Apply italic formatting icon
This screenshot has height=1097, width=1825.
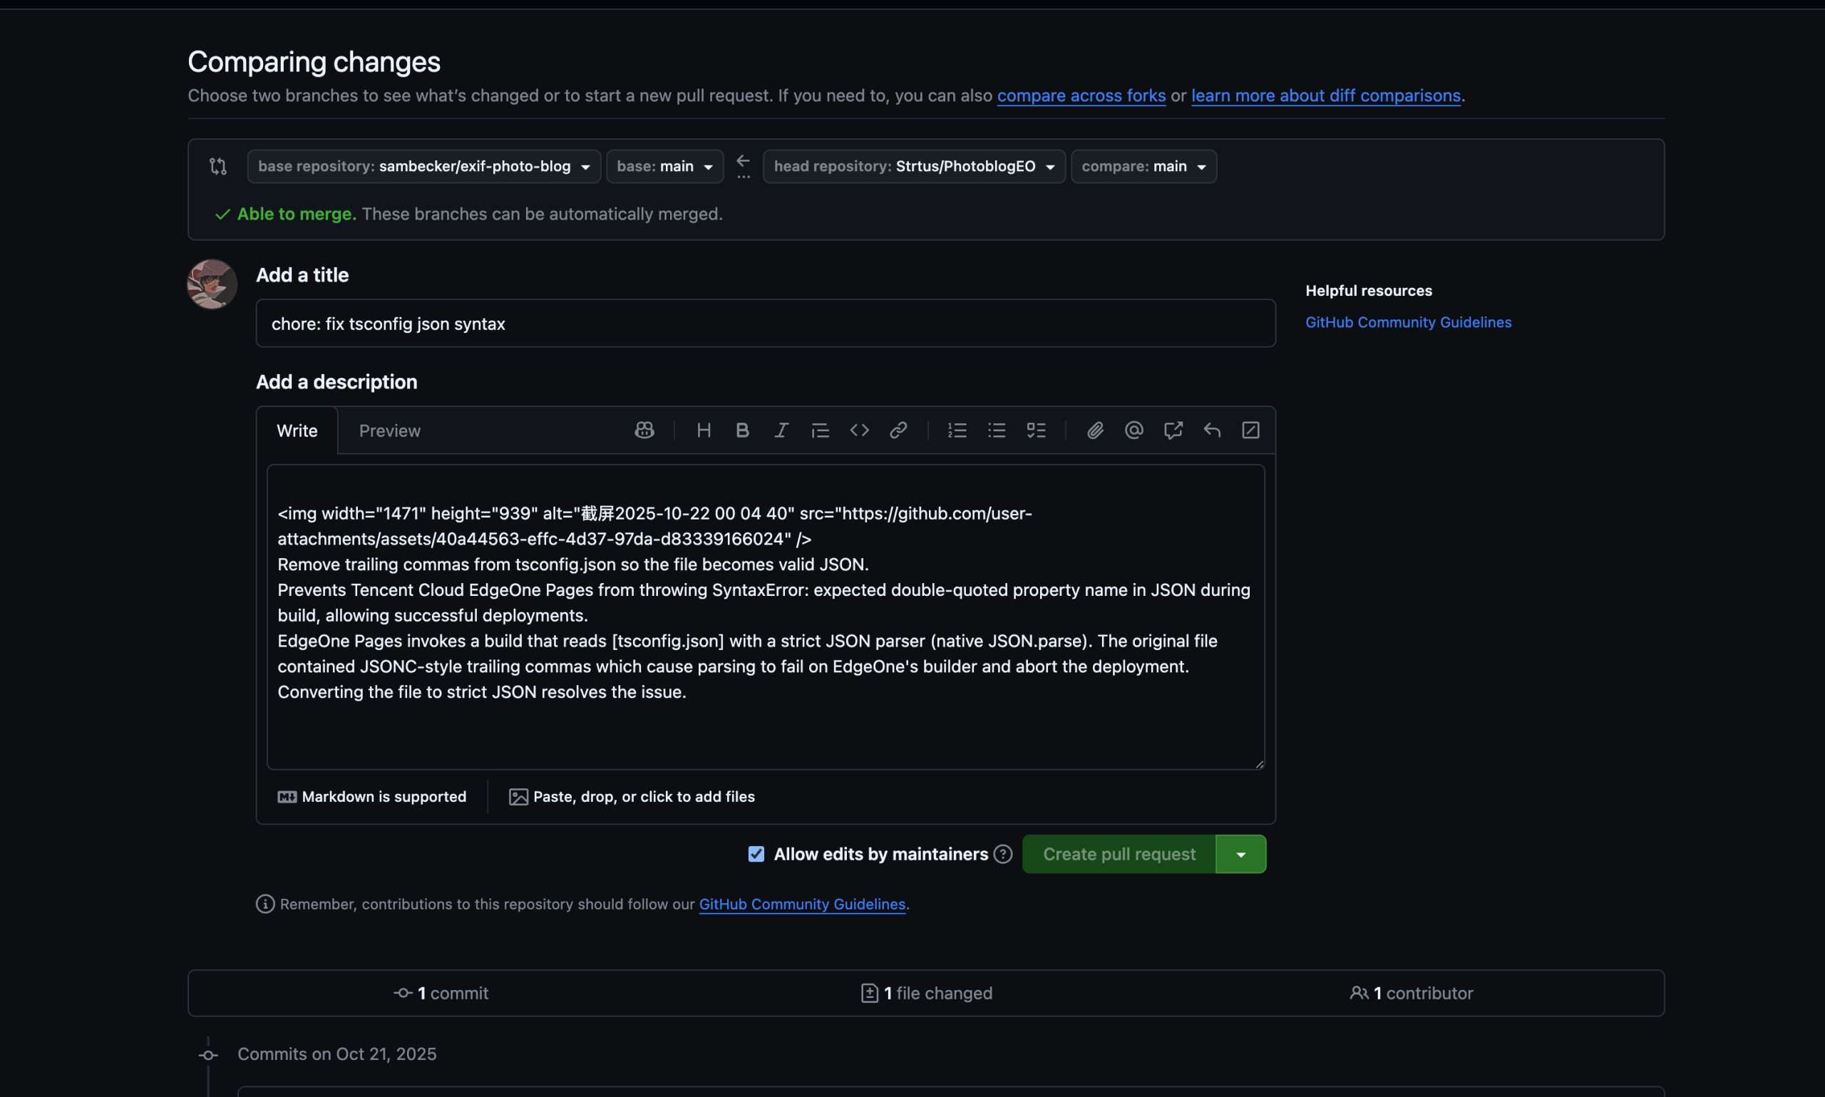pyautogui.click(x=781, y=431)
